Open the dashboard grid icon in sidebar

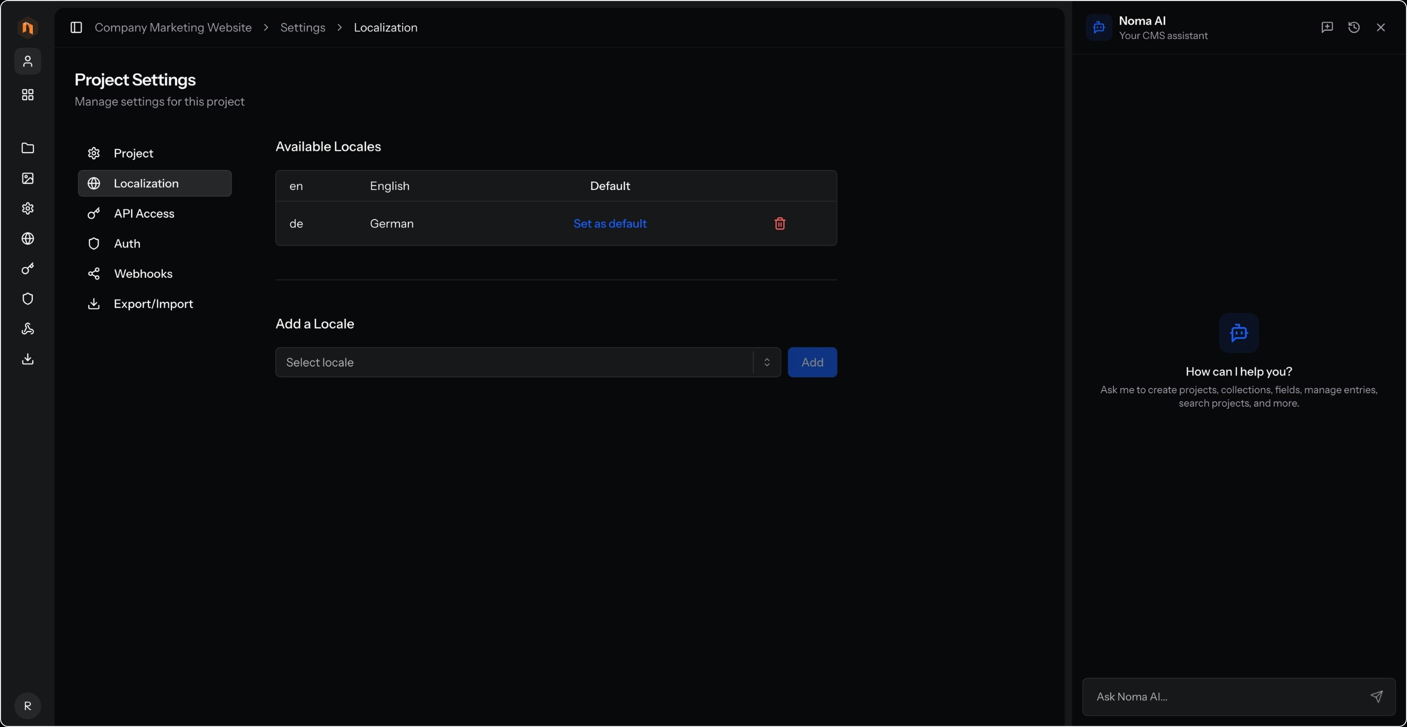[x=28, y=94]
